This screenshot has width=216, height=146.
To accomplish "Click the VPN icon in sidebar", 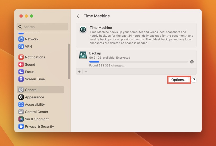I will 21,46.
